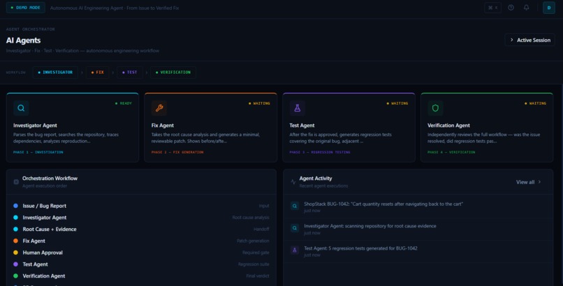Viewport: 563px width, 286px height.
Task: Click the Investigator Agent magnifier icon
Action: (21, 108)
